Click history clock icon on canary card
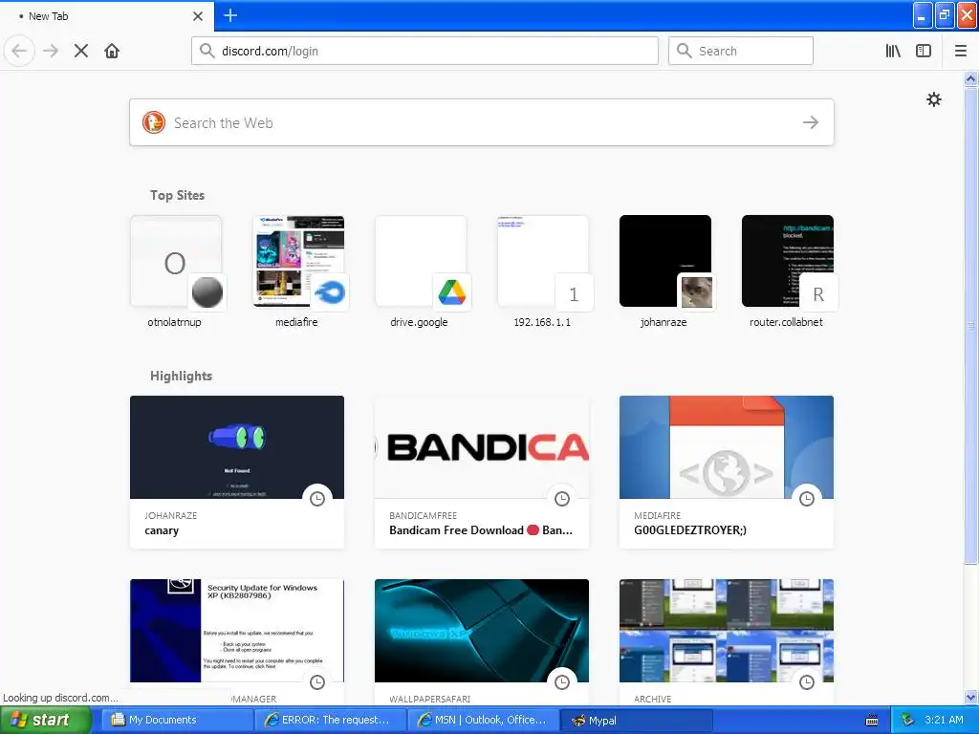 click(x=317, y=499)
